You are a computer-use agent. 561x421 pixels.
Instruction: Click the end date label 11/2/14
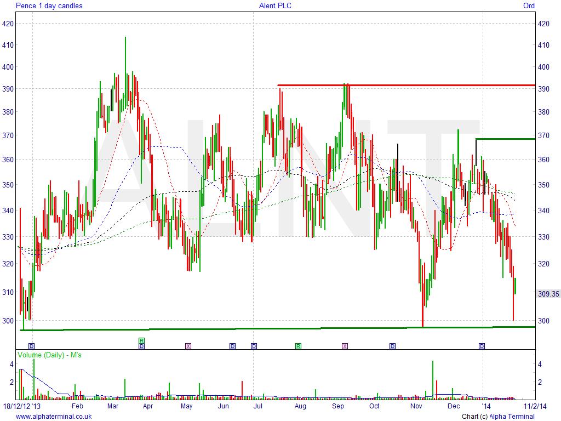point(535,406)
